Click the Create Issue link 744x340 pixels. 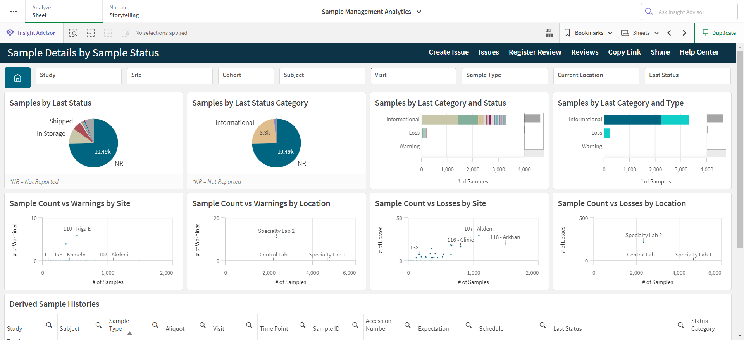pos(449,52)
